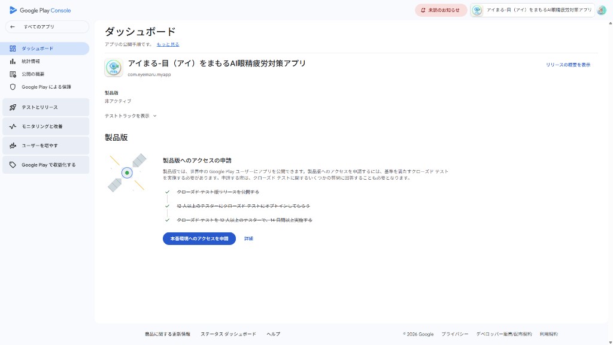Expand テストトラックを表示 chevron

coord(155,116)
